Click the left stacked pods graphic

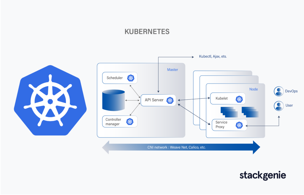click(x=229, y=112)
